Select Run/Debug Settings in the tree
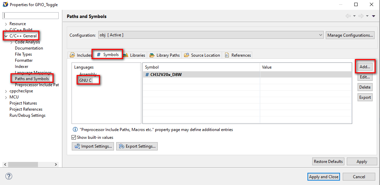 coord(27,115)
